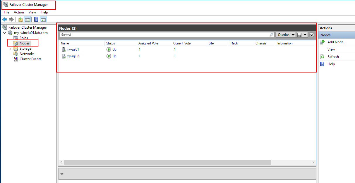Viewport: 355px width, 183px height.
Task: Click the Information column header
Action: point(296,43)
